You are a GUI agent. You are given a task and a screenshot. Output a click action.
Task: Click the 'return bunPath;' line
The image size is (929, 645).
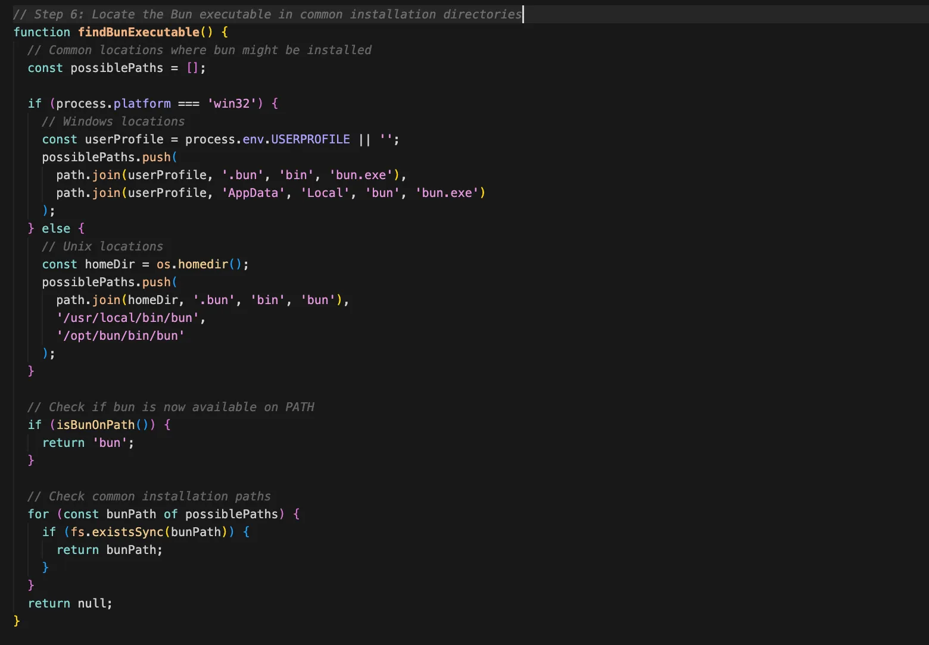click(x=110, y=550)
